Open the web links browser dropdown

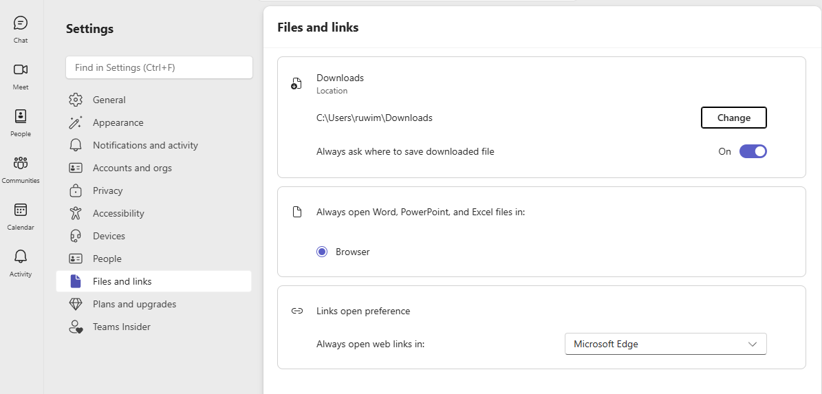pos(665,344)
